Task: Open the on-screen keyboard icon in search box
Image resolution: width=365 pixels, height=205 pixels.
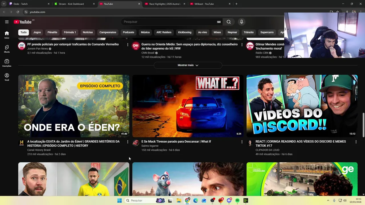Action: [x=219, y=22]
